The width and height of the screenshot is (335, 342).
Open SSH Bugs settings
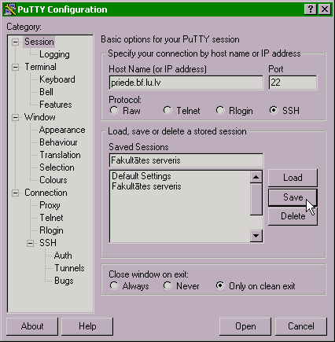point(64,281)
